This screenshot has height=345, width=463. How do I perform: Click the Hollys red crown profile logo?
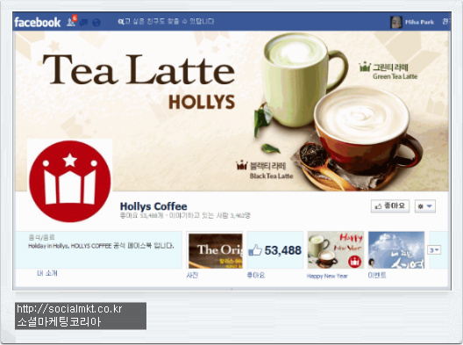pos(70,181)
